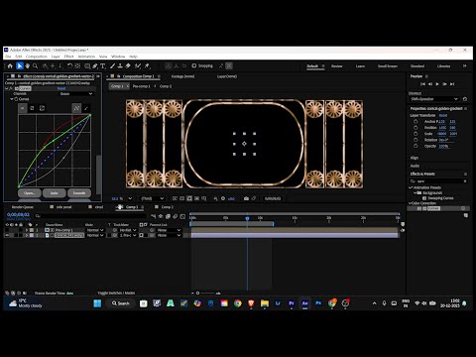This screenshot has width=476, height=357.
Task: Select the Rectangle shape tool
Action: (87, 66)
